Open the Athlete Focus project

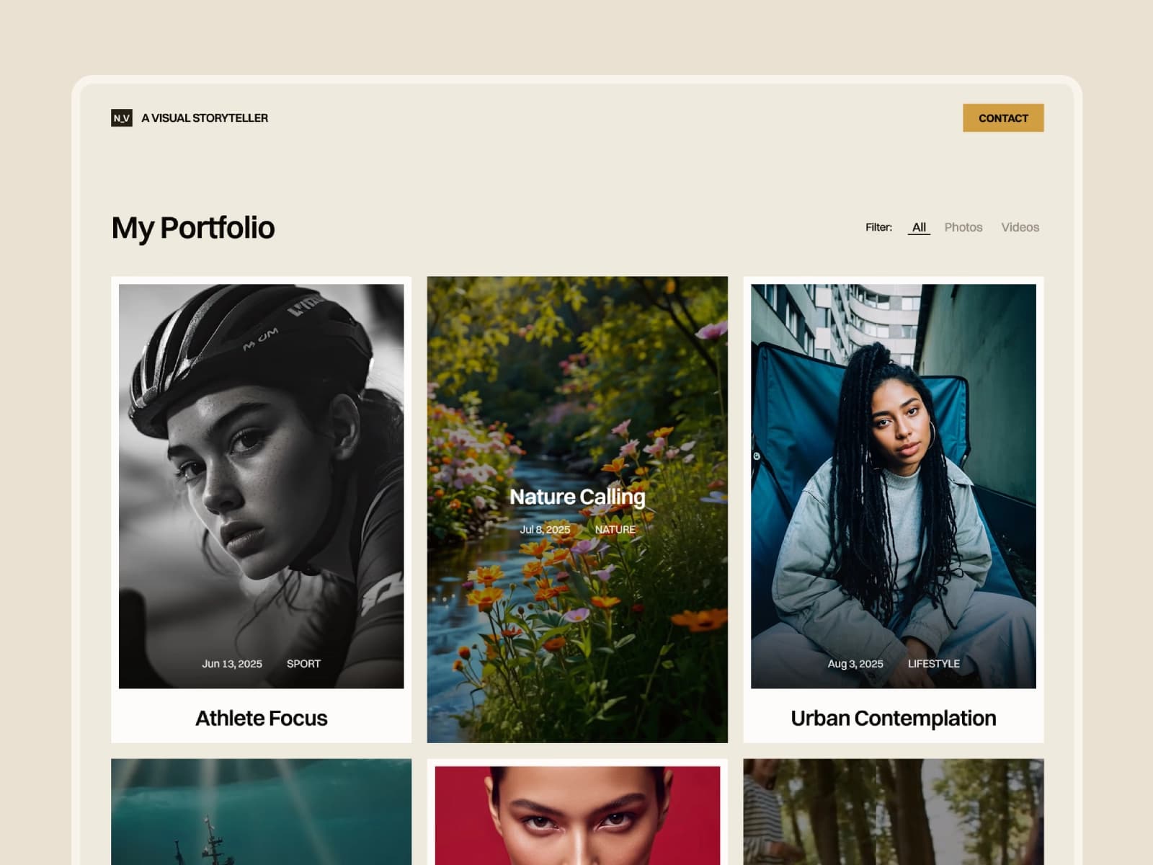click(x=262, y=718)
